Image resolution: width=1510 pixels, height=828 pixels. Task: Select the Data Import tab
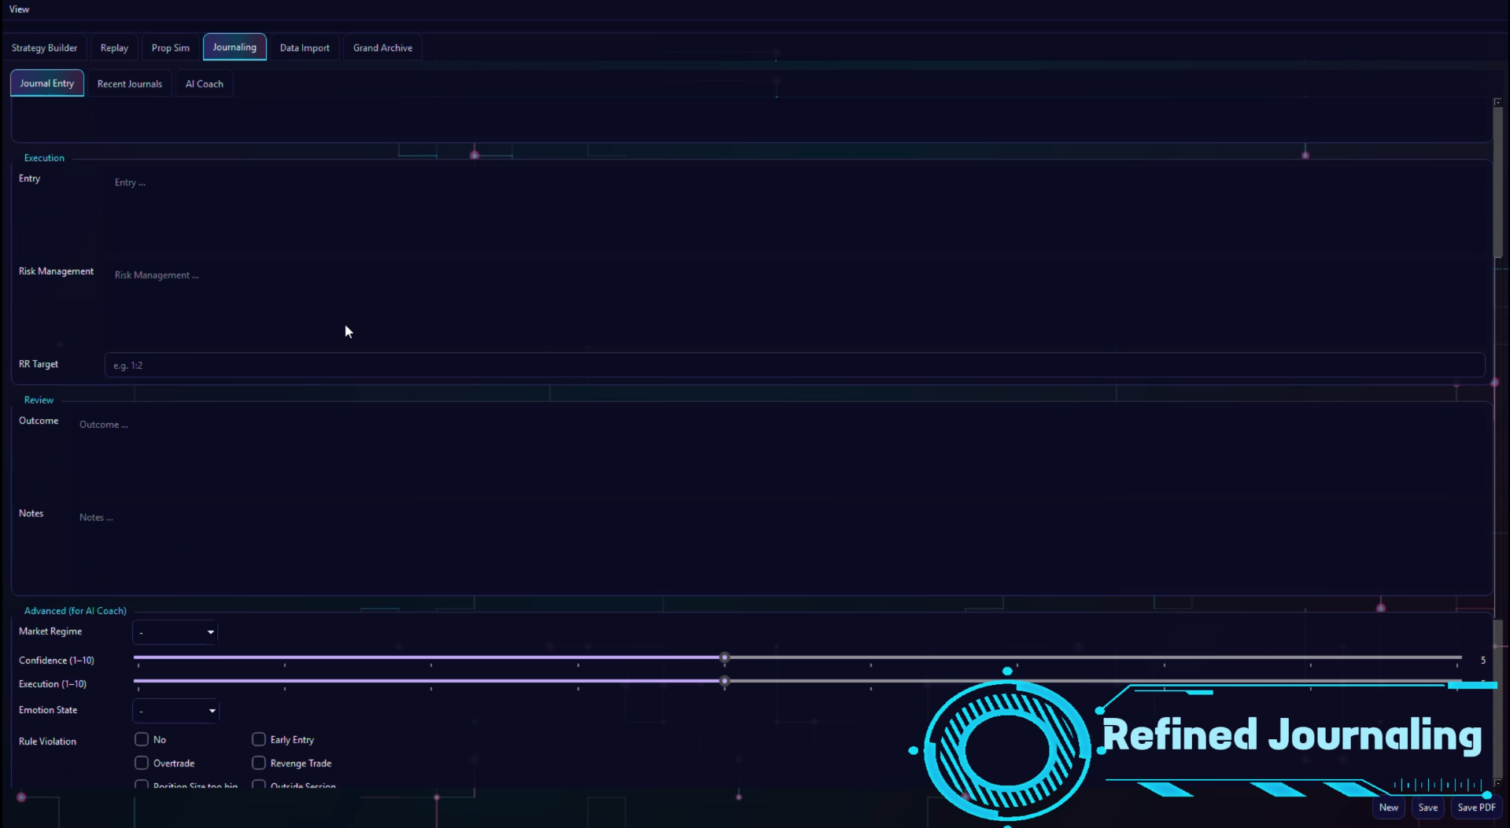pyautogui.click(x=305, y=48)
